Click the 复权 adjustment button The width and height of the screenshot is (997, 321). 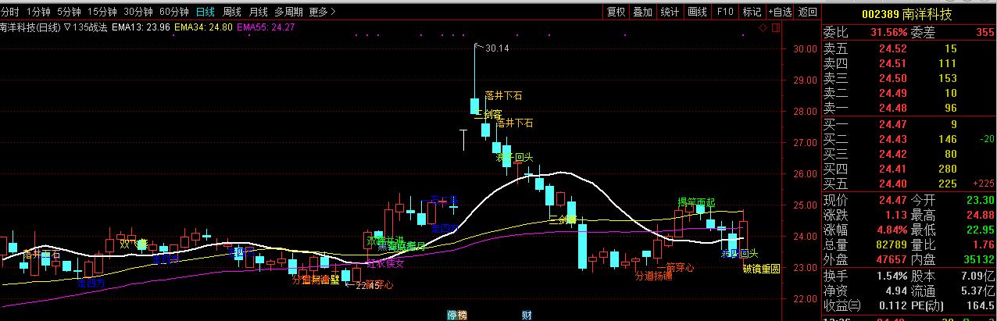[x=616, y=12]
